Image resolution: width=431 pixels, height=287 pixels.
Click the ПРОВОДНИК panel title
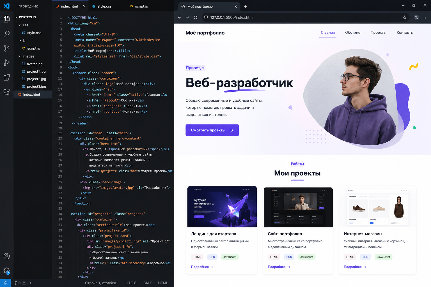click(28, 6)
